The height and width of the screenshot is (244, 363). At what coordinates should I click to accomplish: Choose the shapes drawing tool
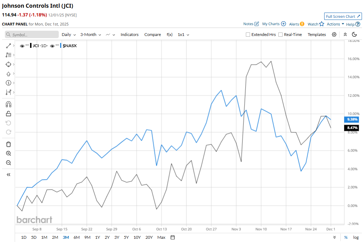click(8, 64)
